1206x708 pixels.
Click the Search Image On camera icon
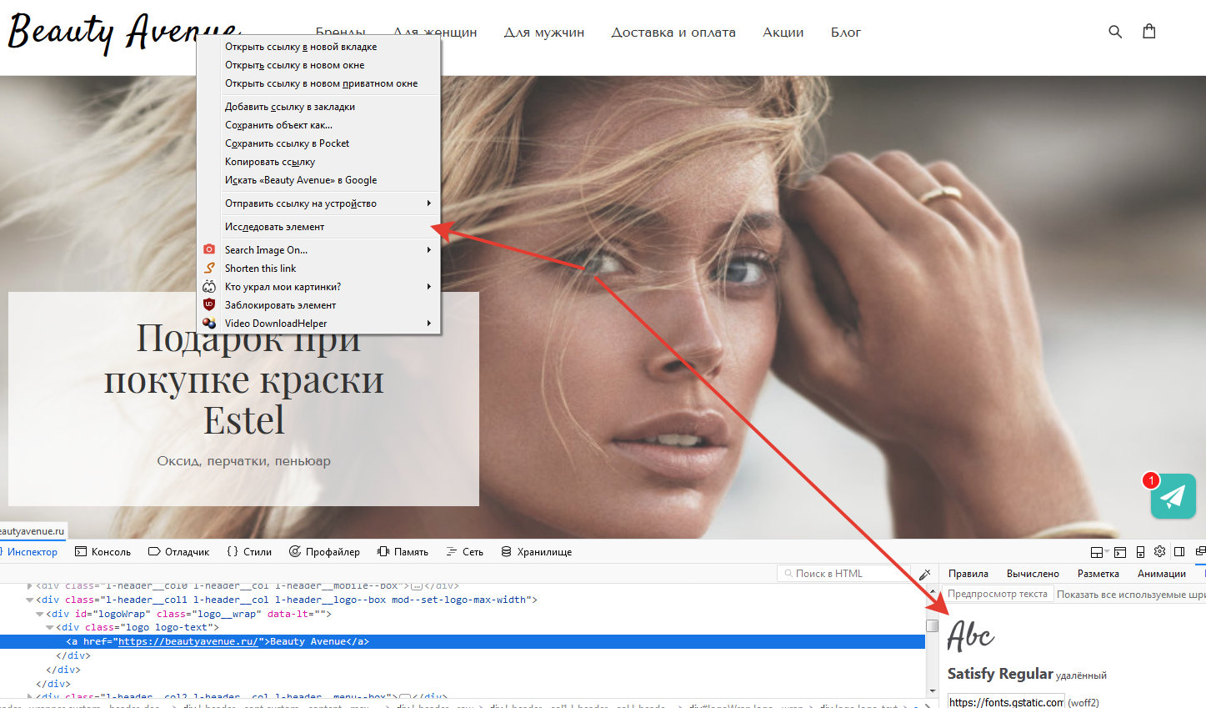click(x=209, y=249)
